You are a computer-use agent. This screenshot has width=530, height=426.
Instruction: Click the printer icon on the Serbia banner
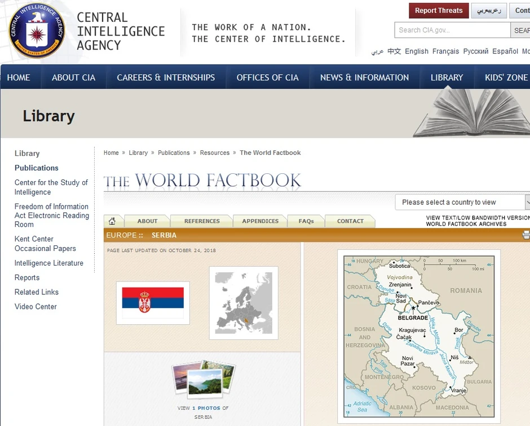pos(526,235)
